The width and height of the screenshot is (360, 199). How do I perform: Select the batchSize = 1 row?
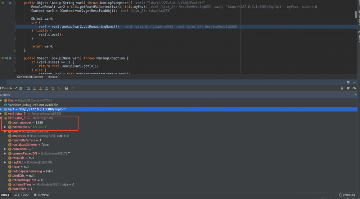tap(179, 189)
